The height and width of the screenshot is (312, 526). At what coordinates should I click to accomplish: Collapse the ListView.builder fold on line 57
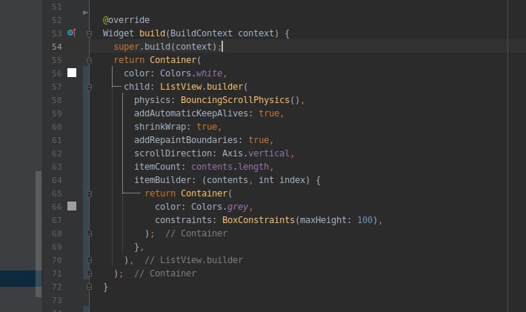[89, 87]
